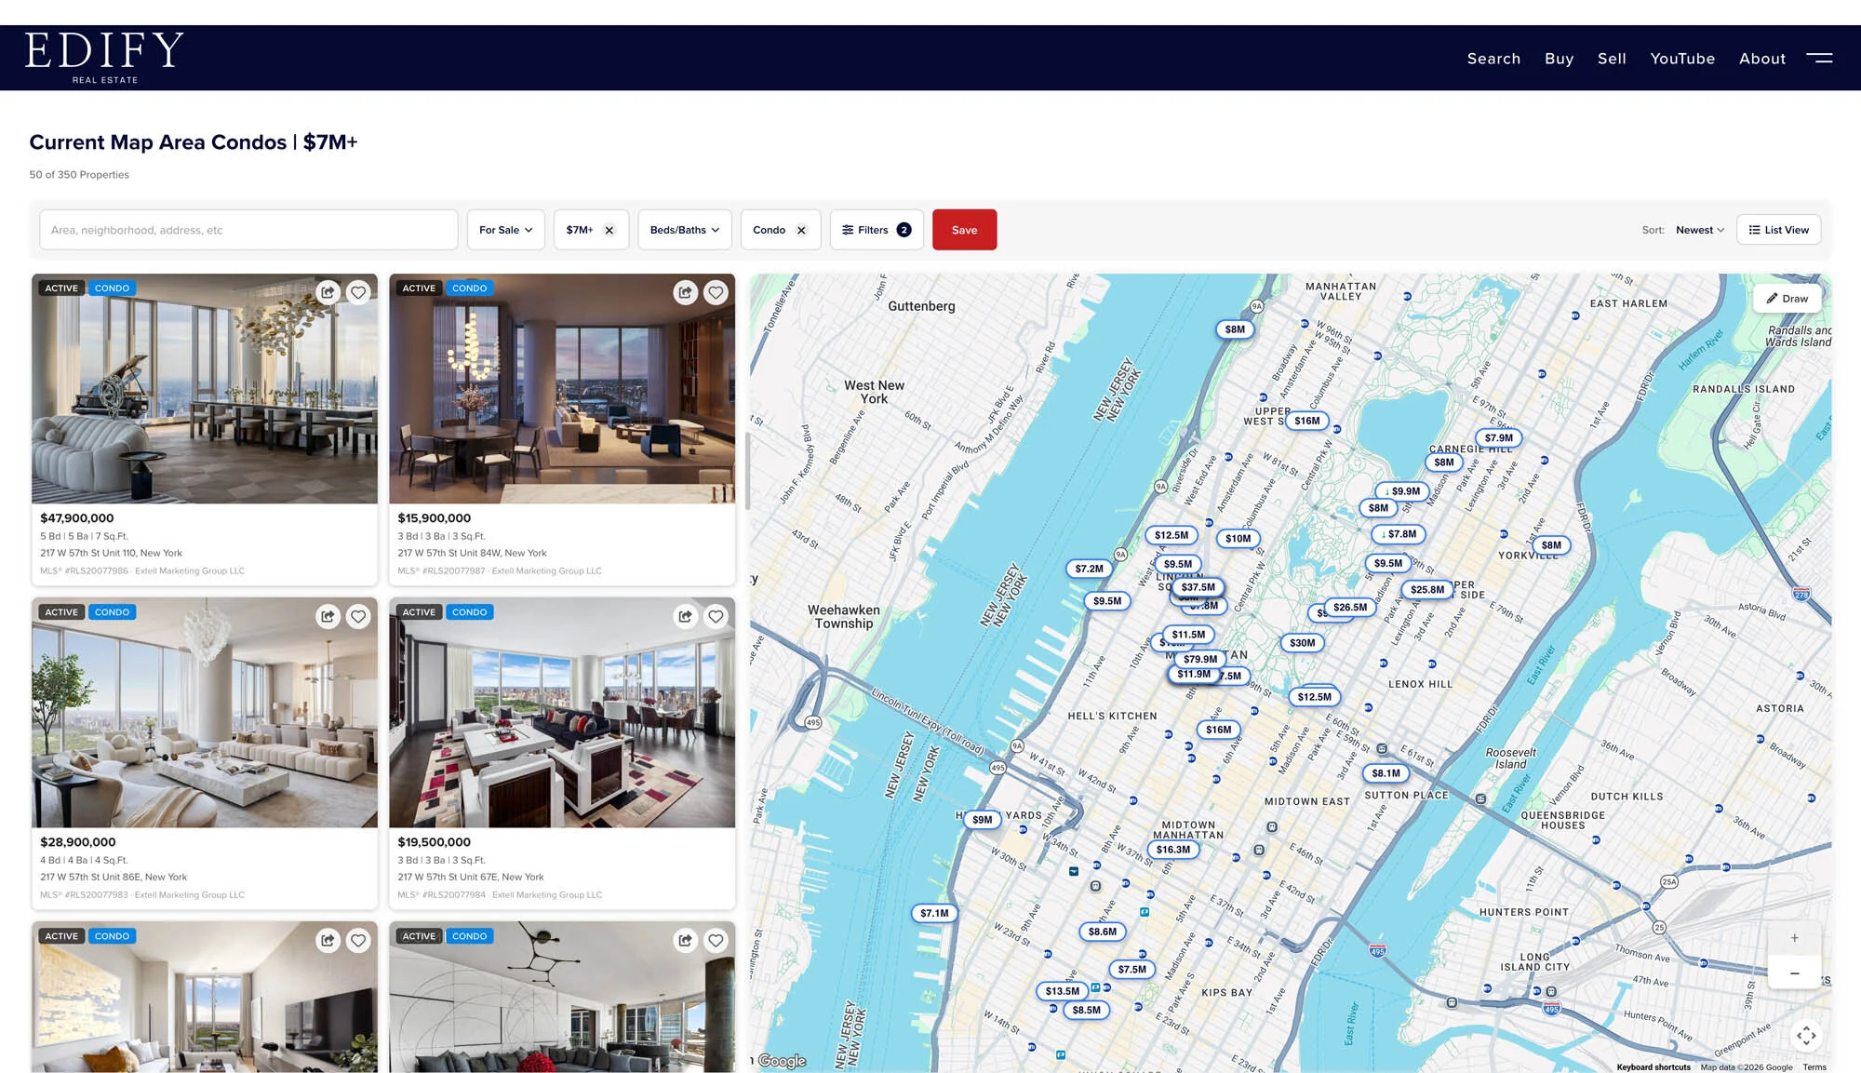Open the Filters panel
The height and width of the screenshot is (1073, 1861).
875,229
